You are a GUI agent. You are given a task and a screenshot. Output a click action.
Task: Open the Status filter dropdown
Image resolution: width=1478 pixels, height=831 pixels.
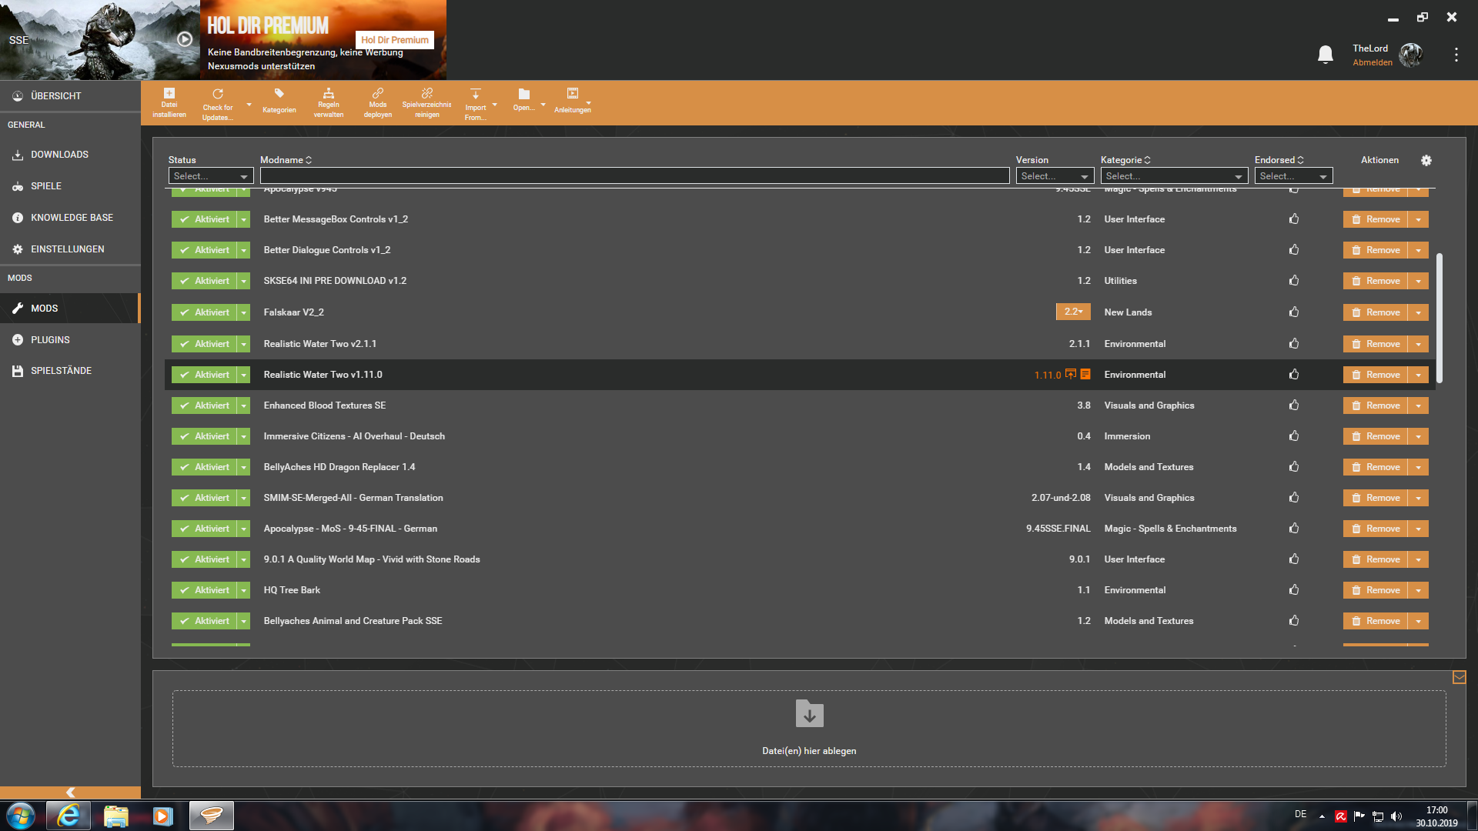210,176
